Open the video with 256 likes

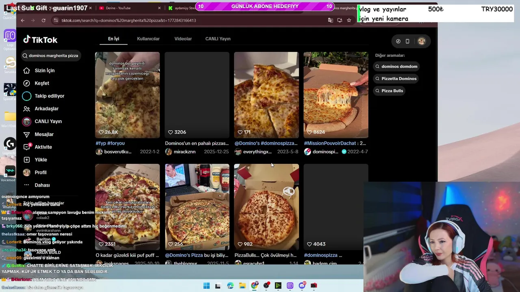coord(197,207)
